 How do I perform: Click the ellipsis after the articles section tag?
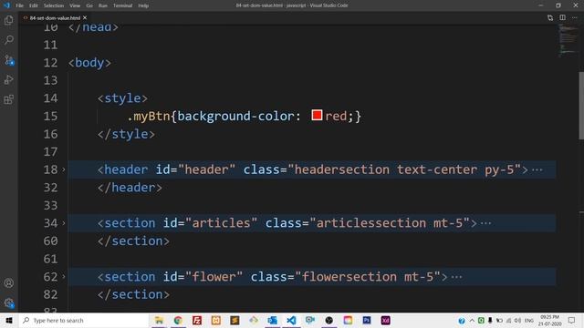click(x=485, y=223)
